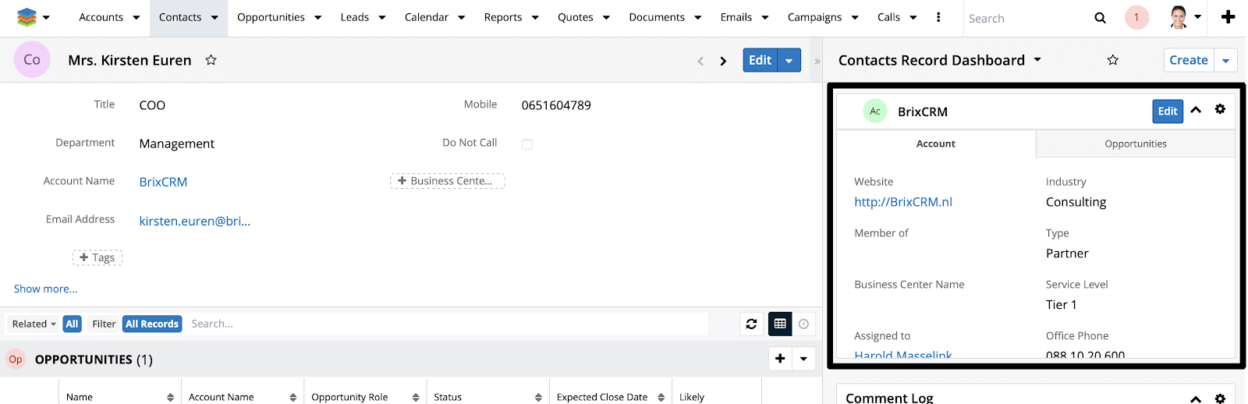Screen dimensions: 1248x404
Task: Expand the Quotes dropdown arrow
Action: [x=606, y=18]
